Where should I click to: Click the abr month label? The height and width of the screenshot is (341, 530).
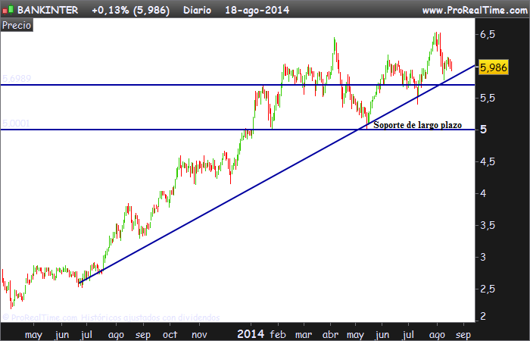click(330, 335)
